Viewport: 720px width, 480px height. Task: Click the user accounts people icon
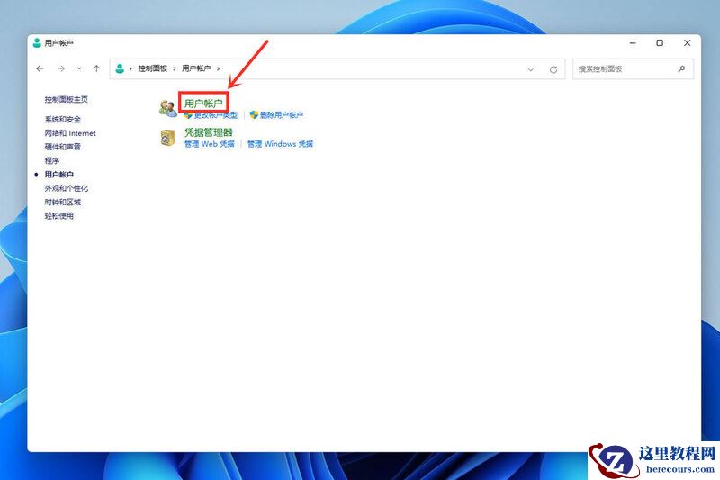coord(168,108)
